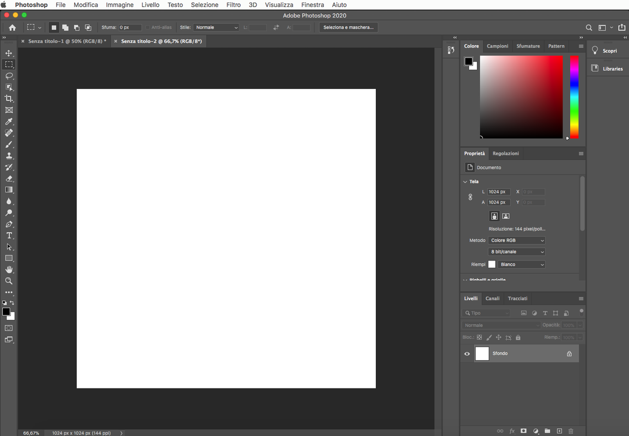Open the Edit Toolbar three-dots menu
Viewport: 629px width, 436px height.
[9, 292]
